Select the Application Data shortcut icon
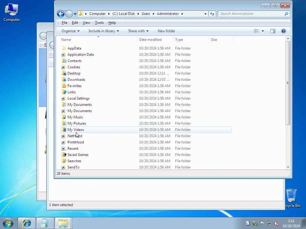 click(x=63, y=55)
